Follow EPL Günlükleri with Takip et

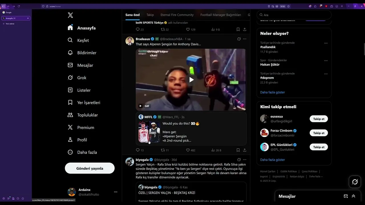pyautogui.click(x=319, y=147)
